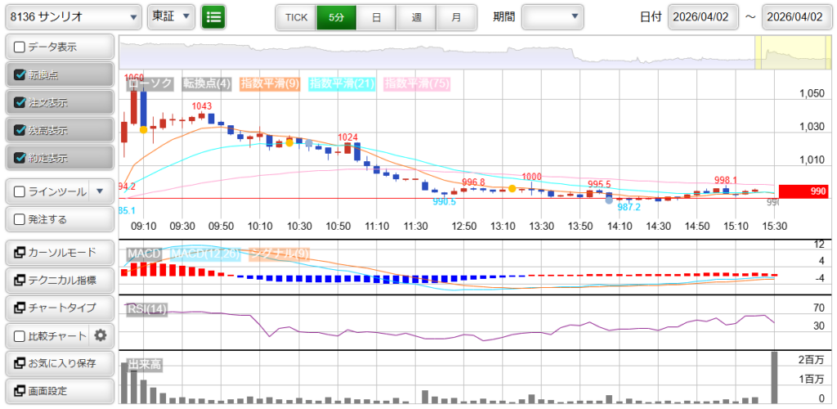This screenshot has width=837, height=409.
Task: Open 画面設定 screen settings
Action: [58, 391]
